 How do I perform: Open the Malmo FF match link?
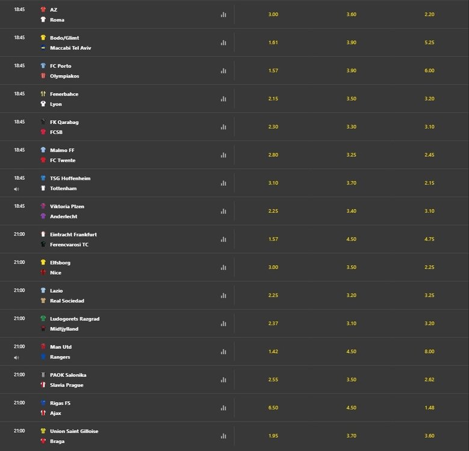point(62,150)
